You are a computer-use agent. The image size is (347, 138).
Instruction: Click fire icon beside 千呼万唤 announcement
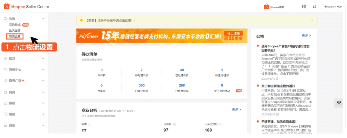(x=258, y=121)
